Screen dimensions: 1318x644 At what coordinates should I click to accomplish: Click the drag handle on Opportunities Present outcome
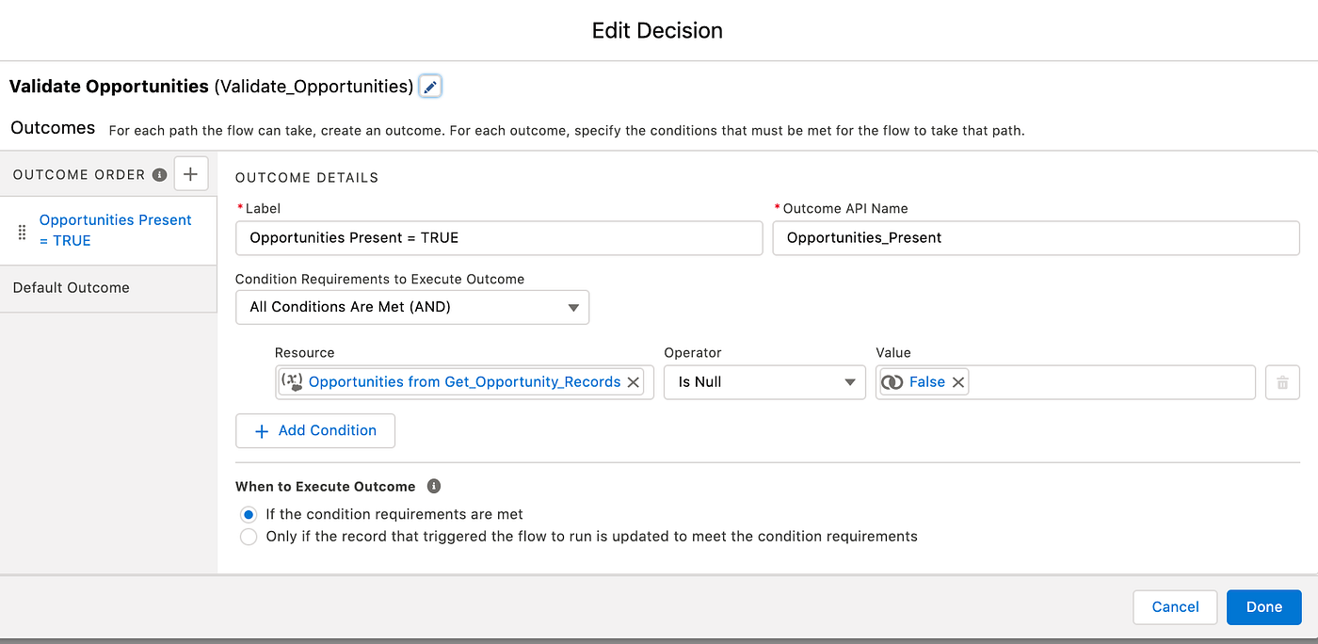[x=23, y=232]
